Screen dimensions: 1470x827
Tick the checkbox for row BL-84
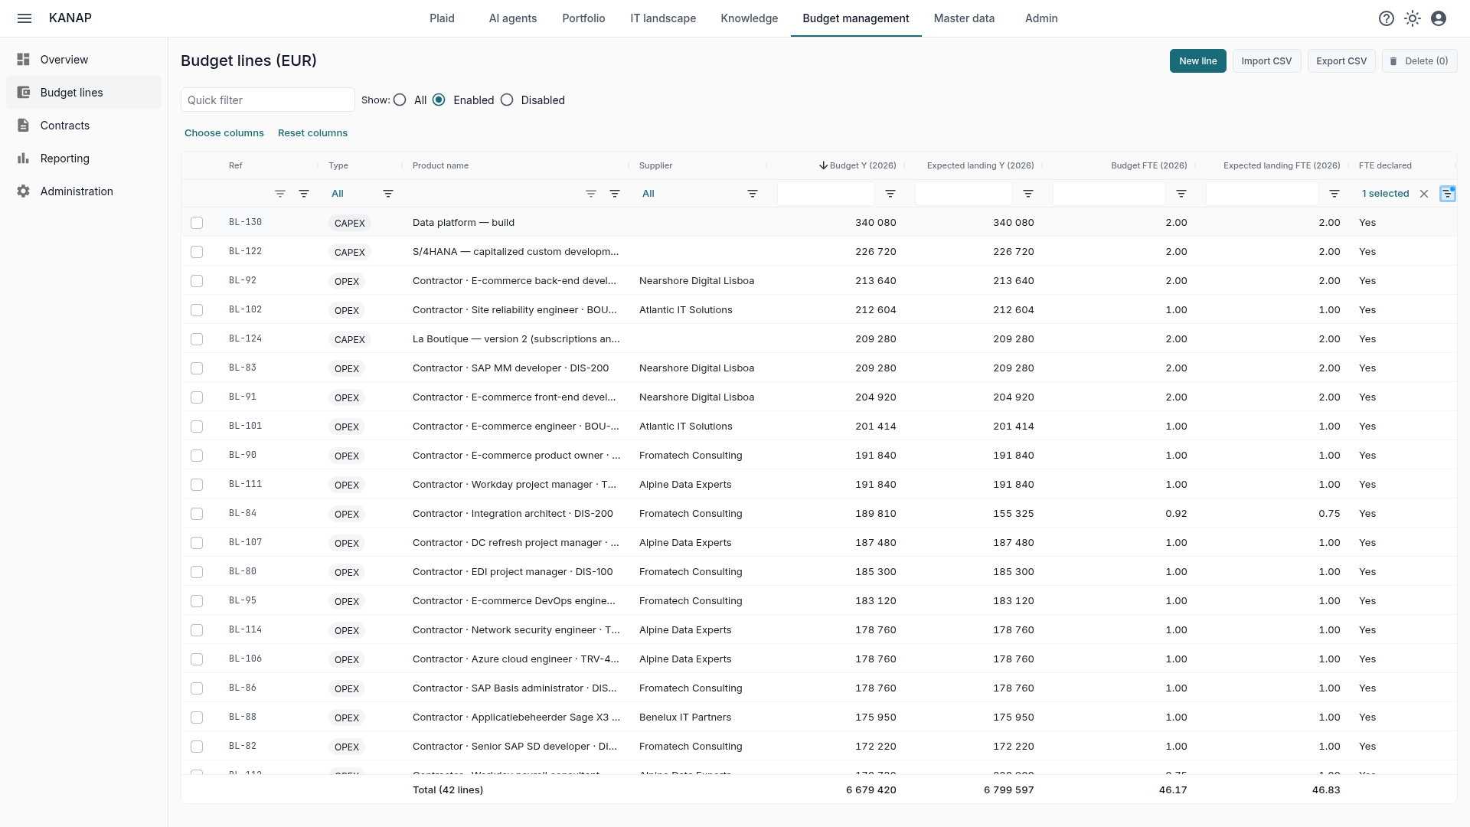pos(197,514)
